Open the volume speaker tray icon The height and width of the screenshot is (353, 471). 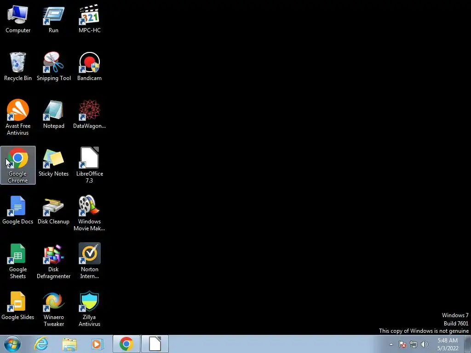[425, 344]
